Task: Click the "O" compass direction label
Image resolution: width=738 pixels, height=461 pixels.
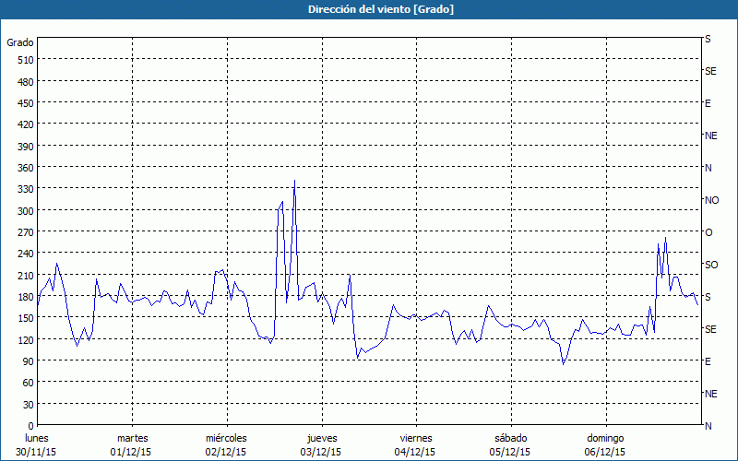Action: point(708,232)
